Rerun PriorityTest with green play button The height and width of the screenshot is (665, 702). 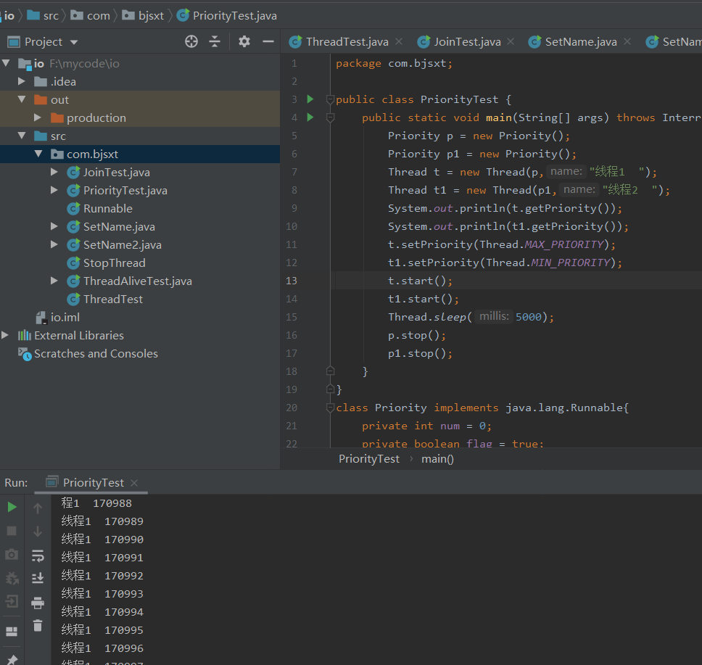pyautogui.click(x=12, y=507)
